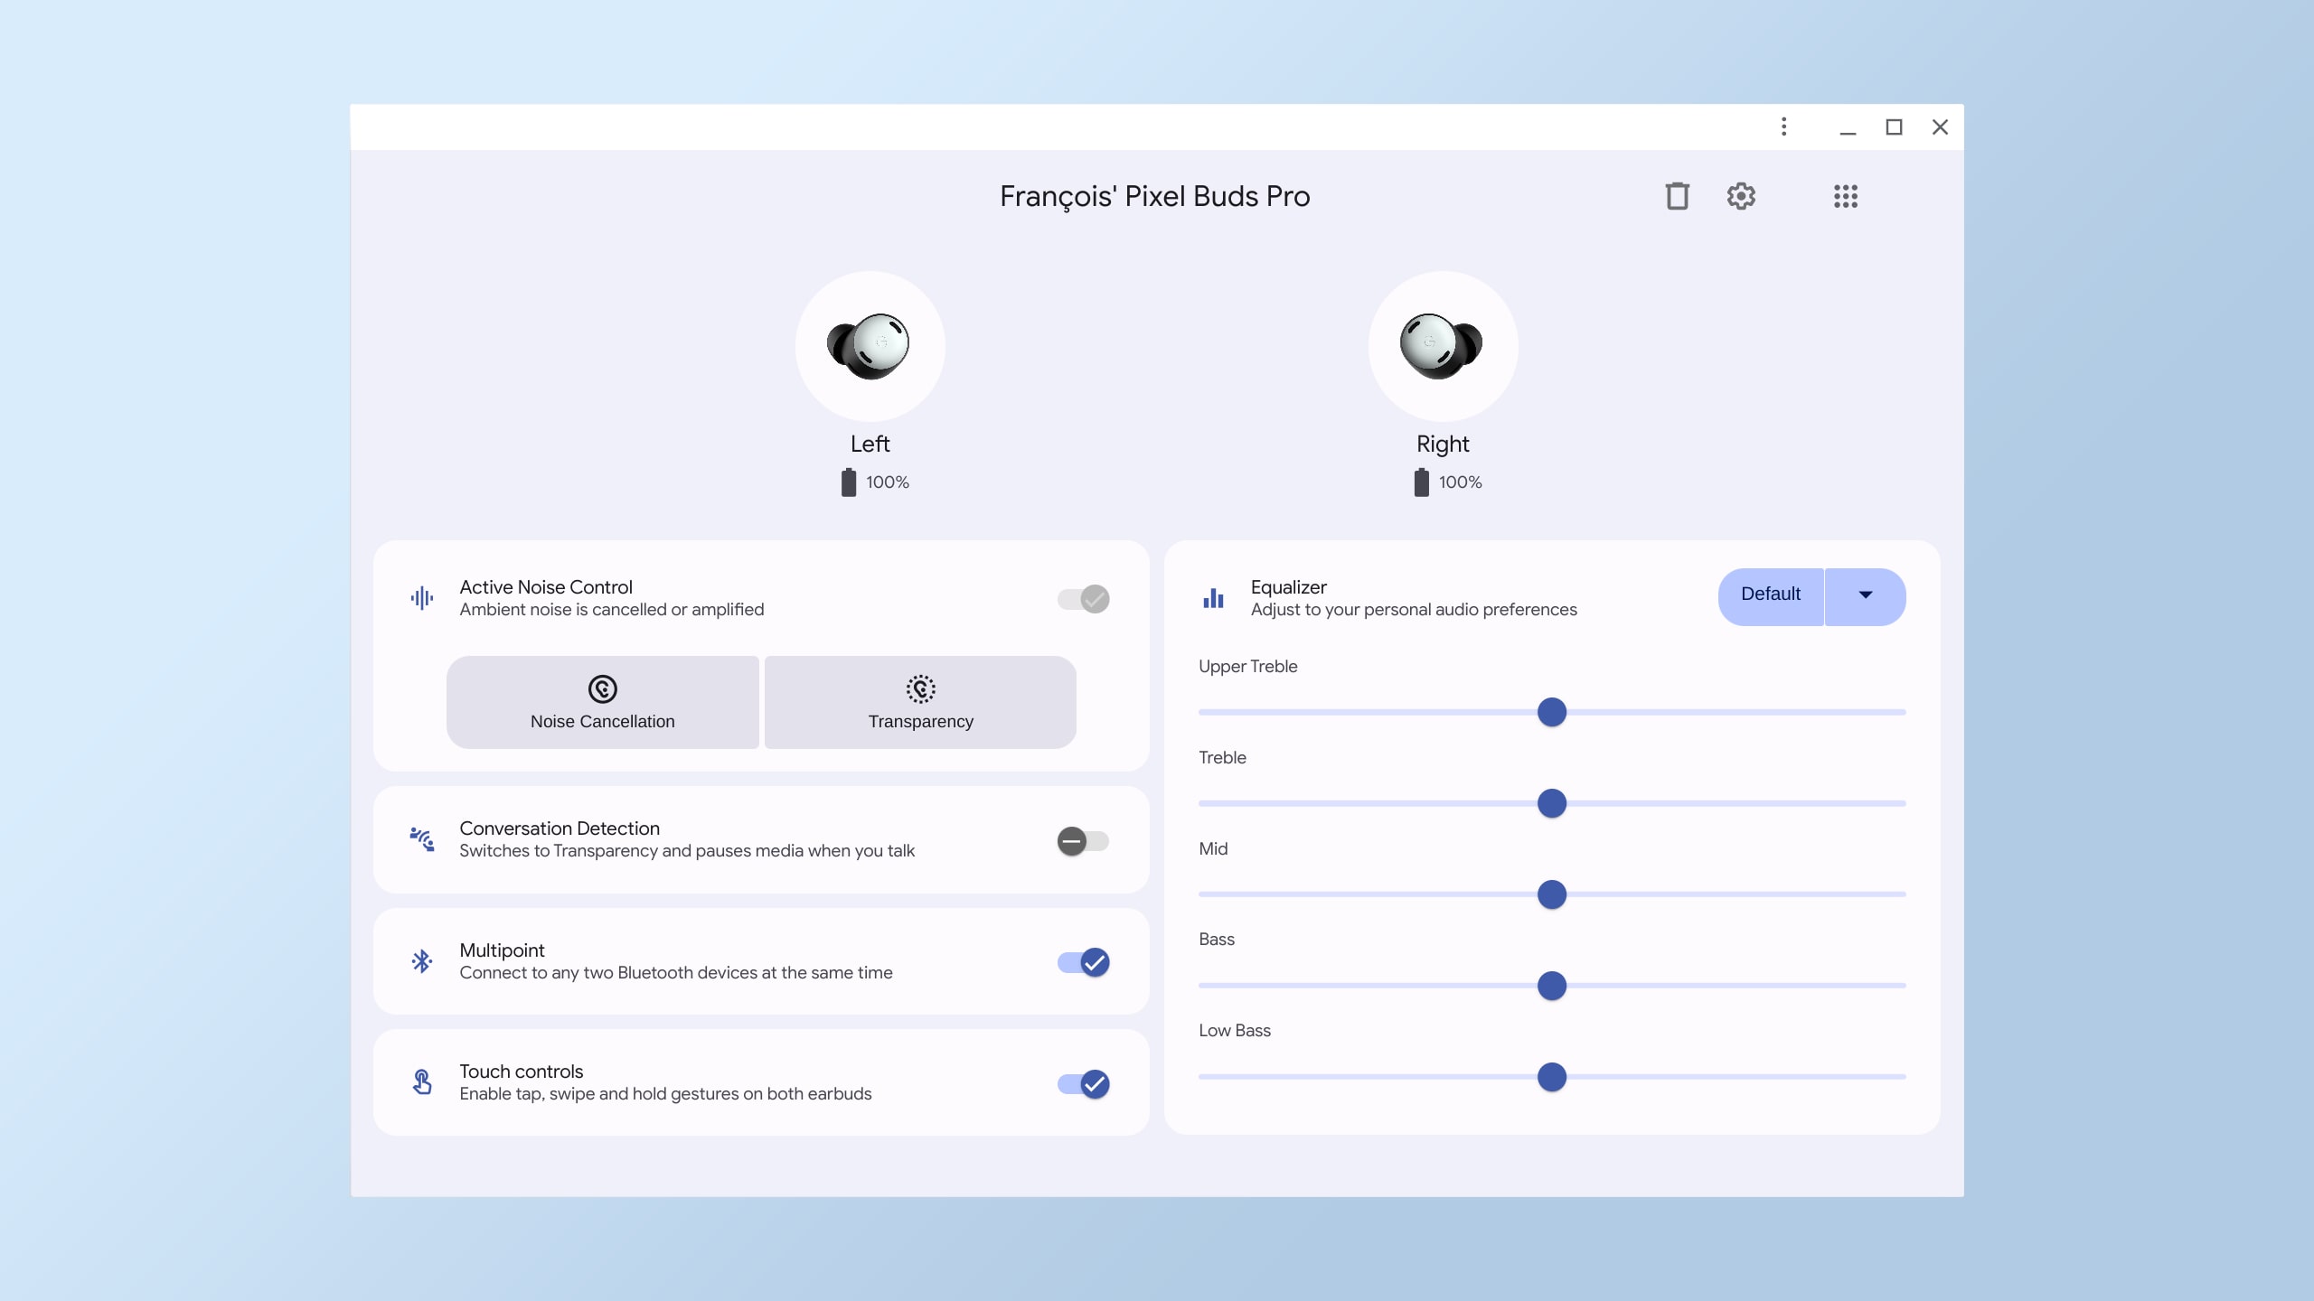Click the left earbud thumbnail
The width and height of the screenshot is (2314, 1301).
871,345
